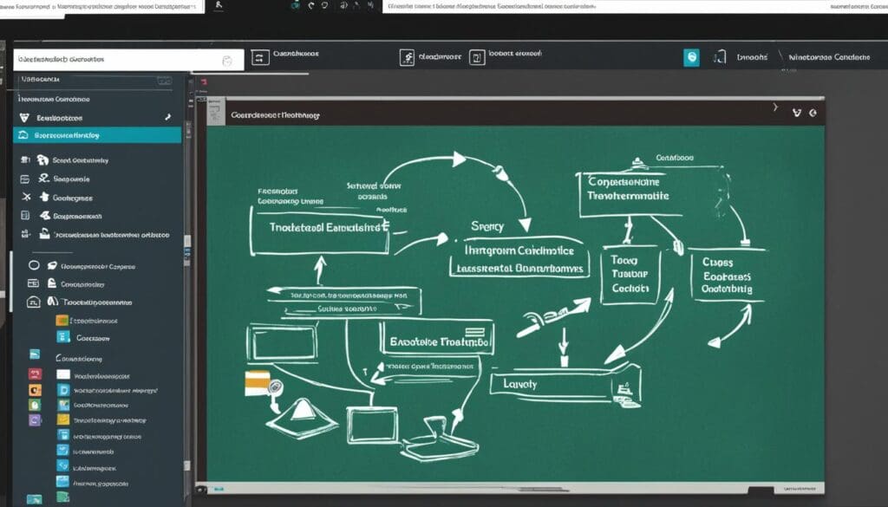Click the teal square icon in top toolbar
888x507 pixels.
pos(691,57)
